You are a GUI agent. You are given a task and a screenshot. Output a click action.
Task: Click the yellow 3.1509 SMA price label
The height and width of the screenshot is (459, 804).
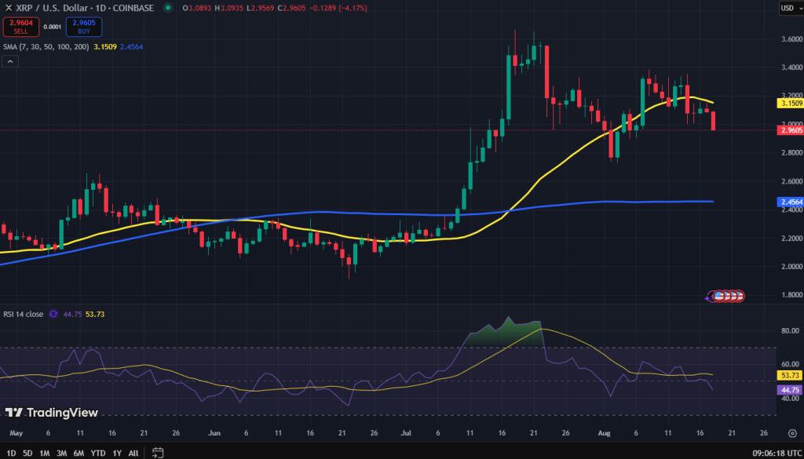tap(790, 104)
